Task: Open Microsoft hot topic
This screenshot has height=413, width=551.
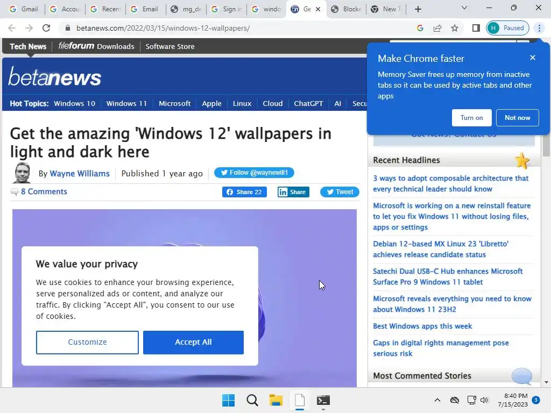Action: click(175, 104)
